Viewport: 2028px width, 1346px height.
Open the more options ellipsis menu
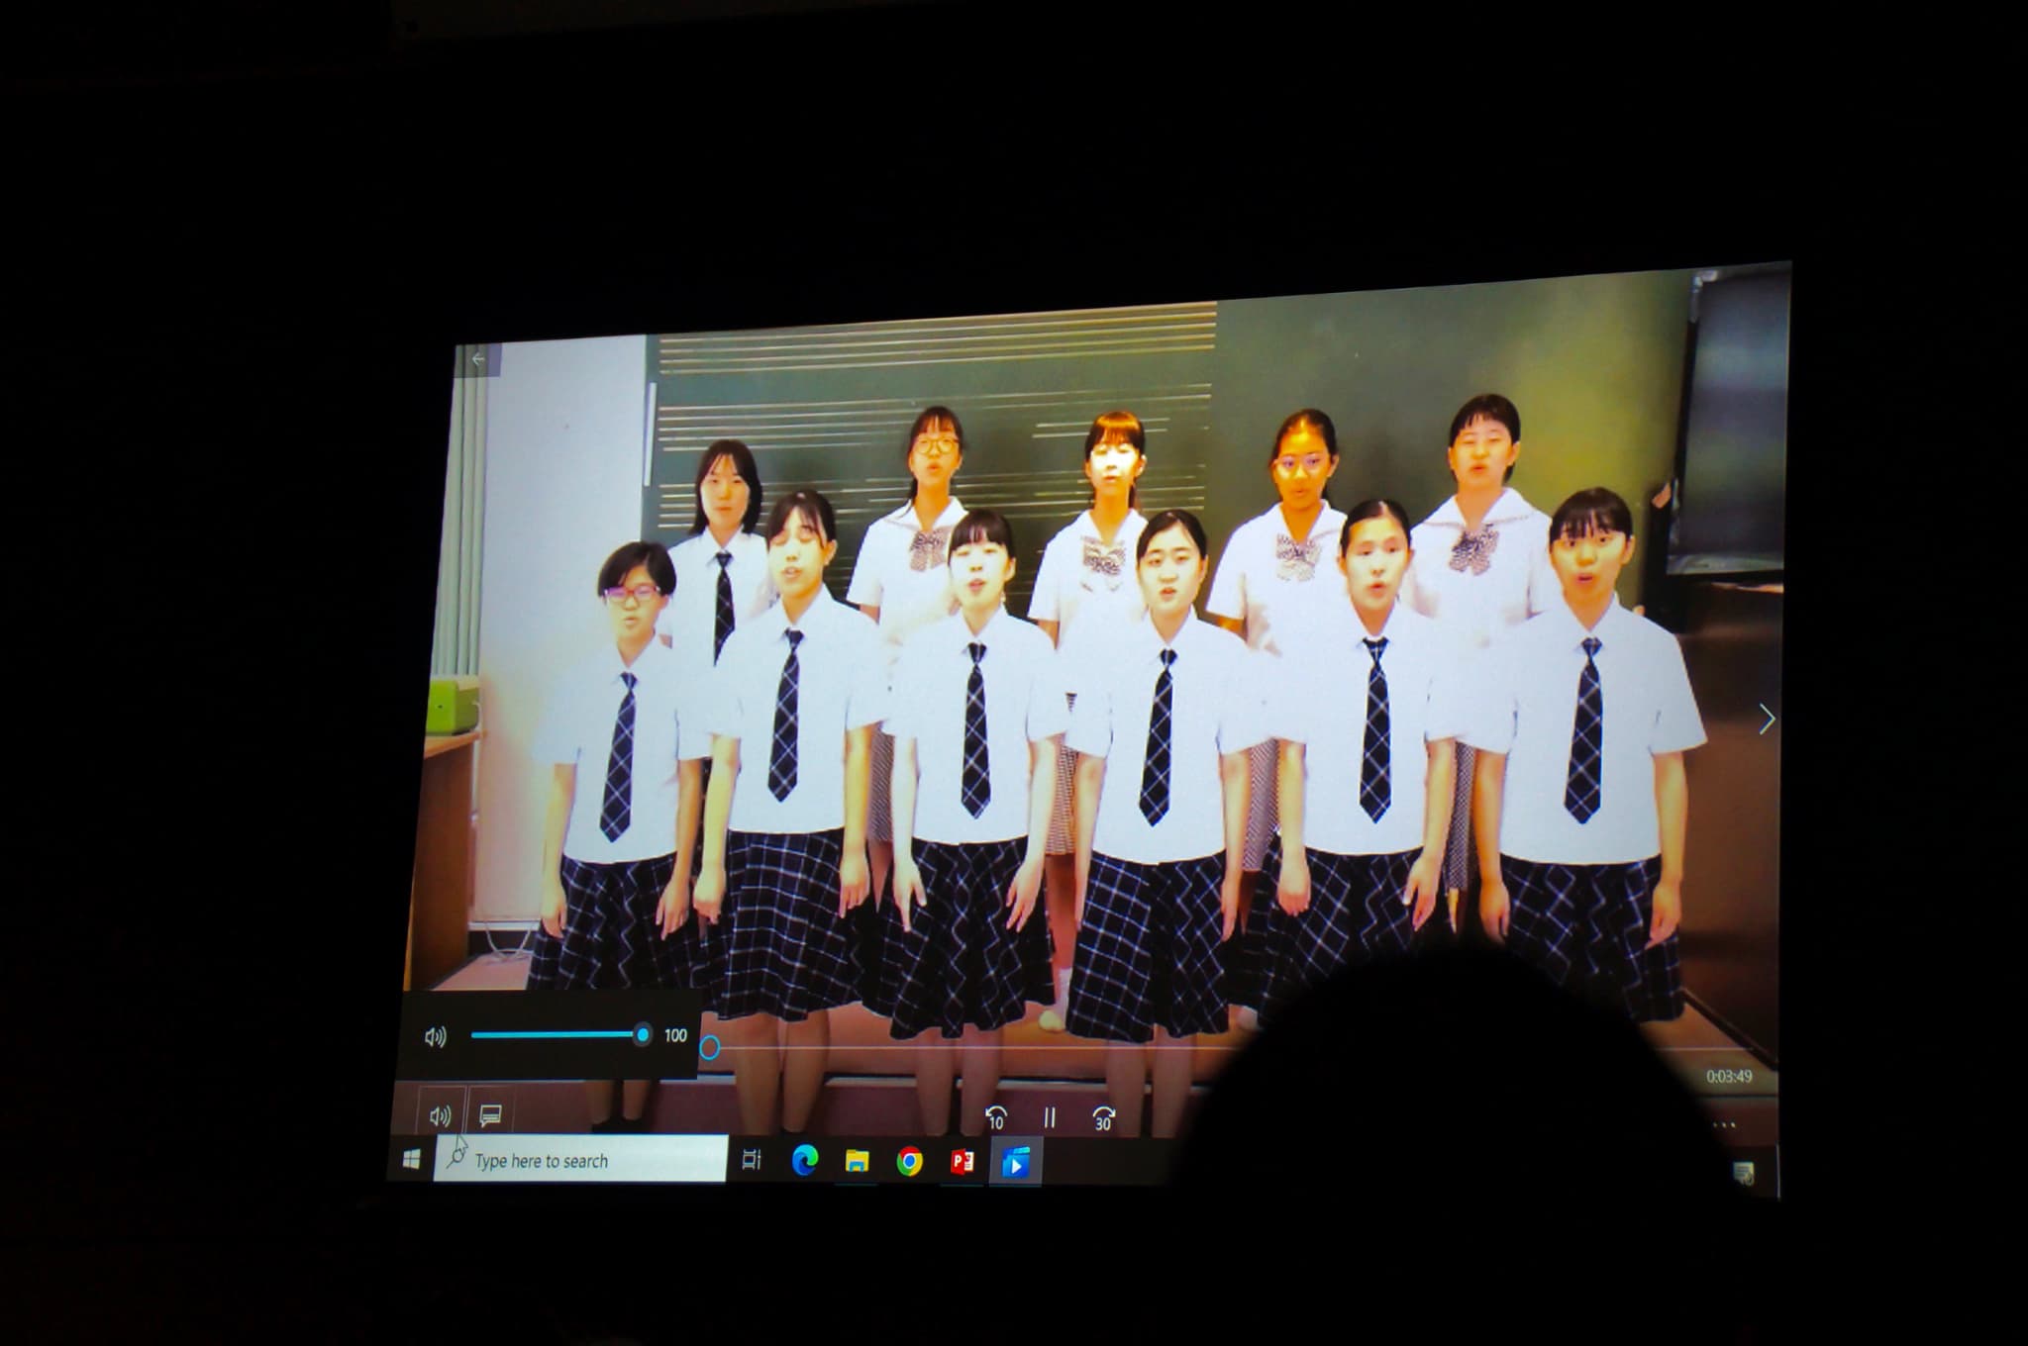pos(1724,1125)
